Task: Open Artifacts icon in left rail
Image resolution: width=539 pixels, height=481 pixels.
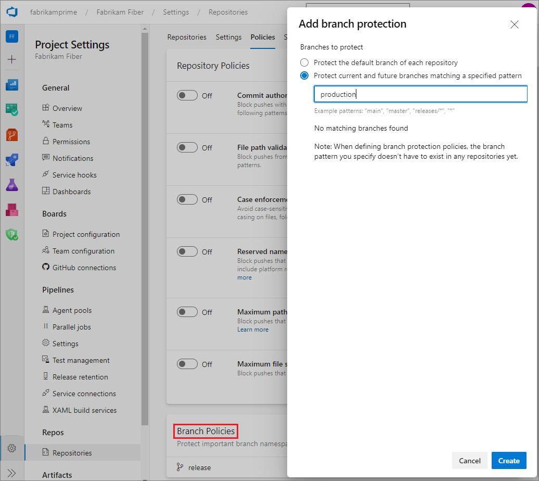Action: click(x=12, y=209)
